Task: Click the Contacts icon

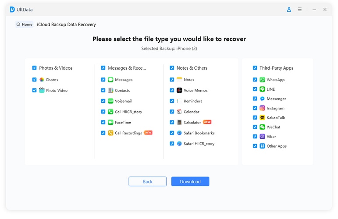Action: tap(110, 90)
